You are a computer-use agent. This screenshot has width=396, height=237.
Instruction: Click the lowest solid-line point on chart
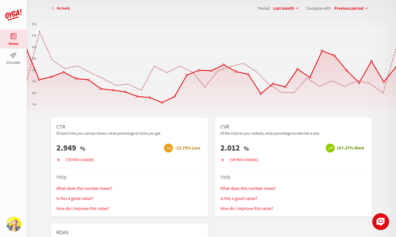[162, 103]
